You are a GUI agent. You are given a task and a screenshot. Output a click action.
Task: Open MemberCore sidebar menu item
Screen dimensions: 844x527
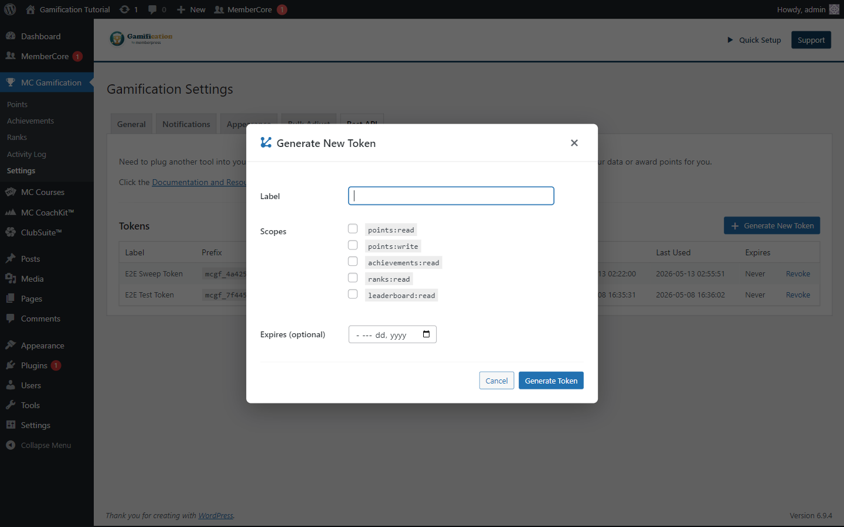47,56
